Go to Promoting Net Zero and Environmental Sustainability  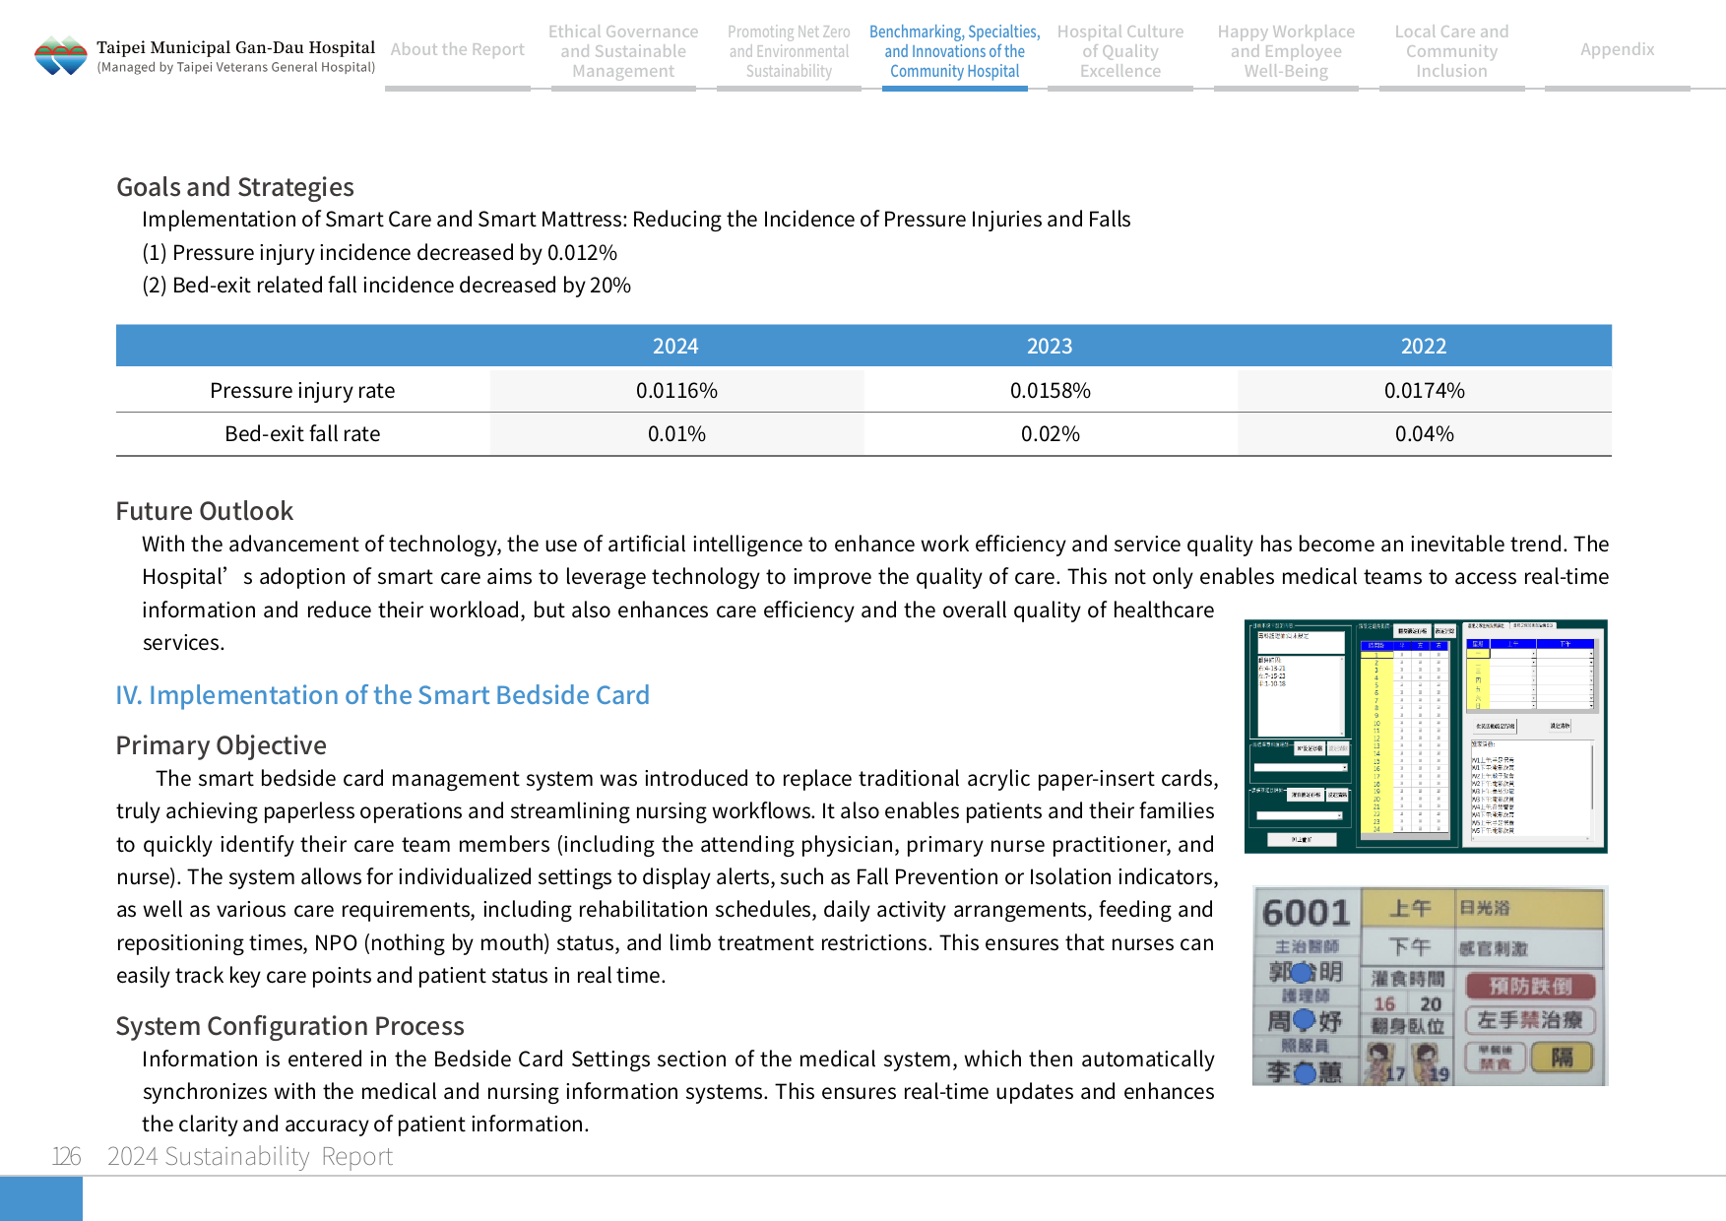click(x=789, y=51)
